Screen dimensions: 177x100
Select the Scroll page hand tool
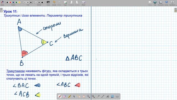[84, 96]
